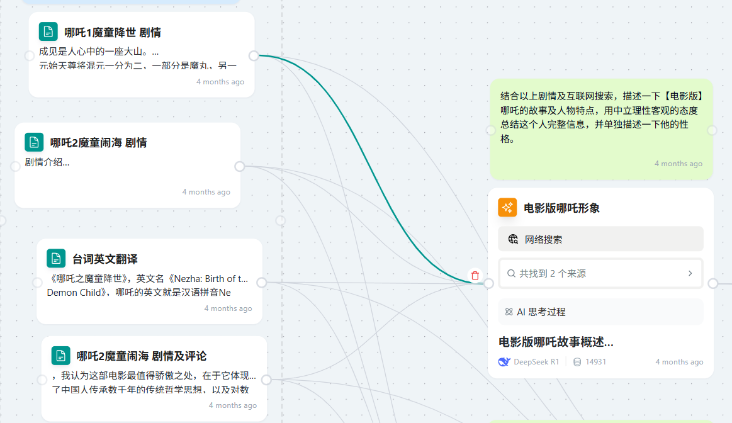Click the 电影版哪吒故事概述... result heading

pyautogui.click(x=556, y=342)
